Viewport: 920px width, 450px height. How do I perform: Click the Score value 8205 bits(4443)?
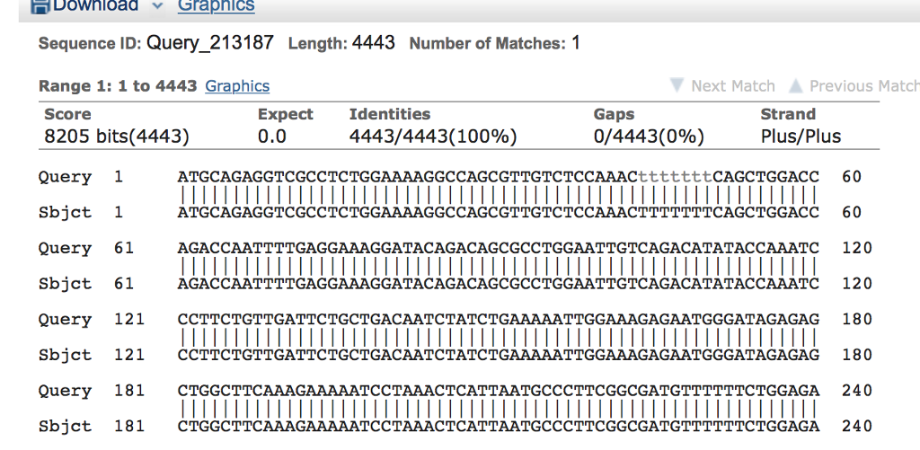coord(117,137)
